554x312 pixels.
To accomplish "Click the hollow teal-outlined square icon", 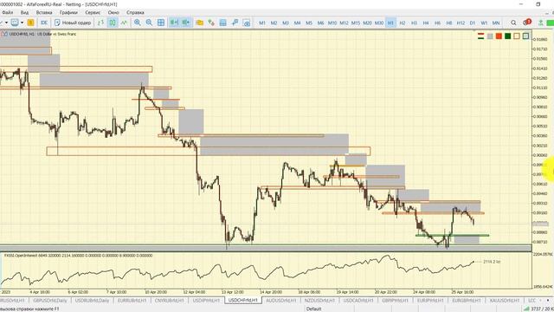I will pos(525,36).
